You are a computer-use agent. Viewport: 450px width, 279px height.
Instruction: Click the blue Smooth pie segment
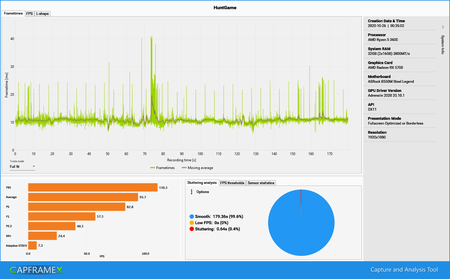tap(301, 223)
